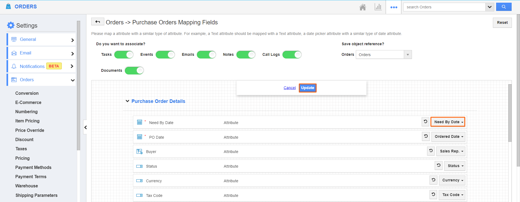Click the mapping panel vertical scrollbar
This screenshot has height=202, width=520.
point(510,113)
